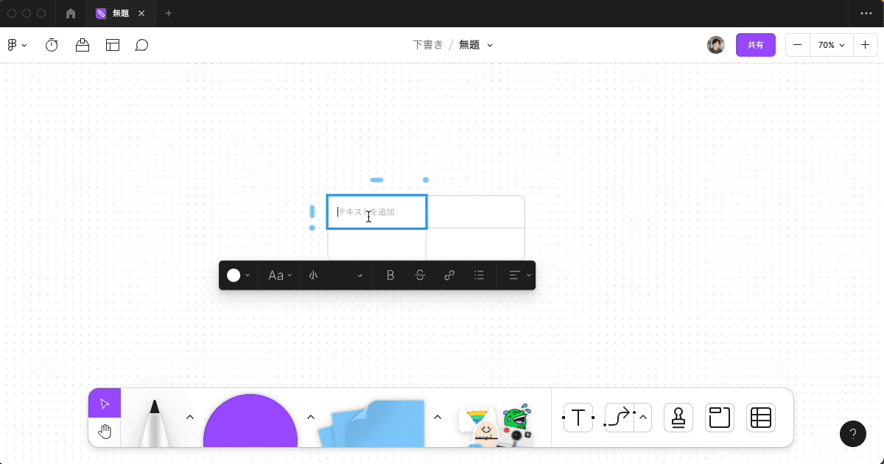Zoom out with the minus button
This screenshot has height=464, width=884.
click(x=798, y=45)
